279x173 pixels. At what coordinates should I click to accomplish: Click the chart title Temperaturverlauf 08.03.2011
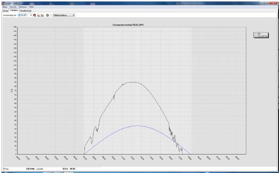pos(128,25)
